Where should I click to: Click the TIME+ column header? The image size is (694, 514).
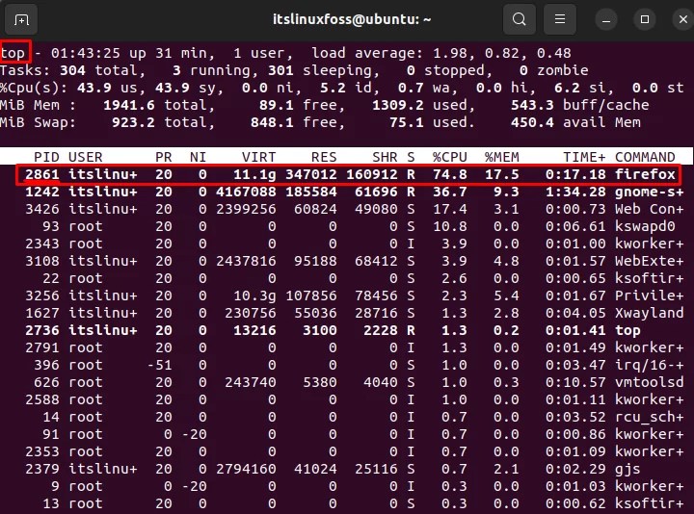[x=584, y=157]
